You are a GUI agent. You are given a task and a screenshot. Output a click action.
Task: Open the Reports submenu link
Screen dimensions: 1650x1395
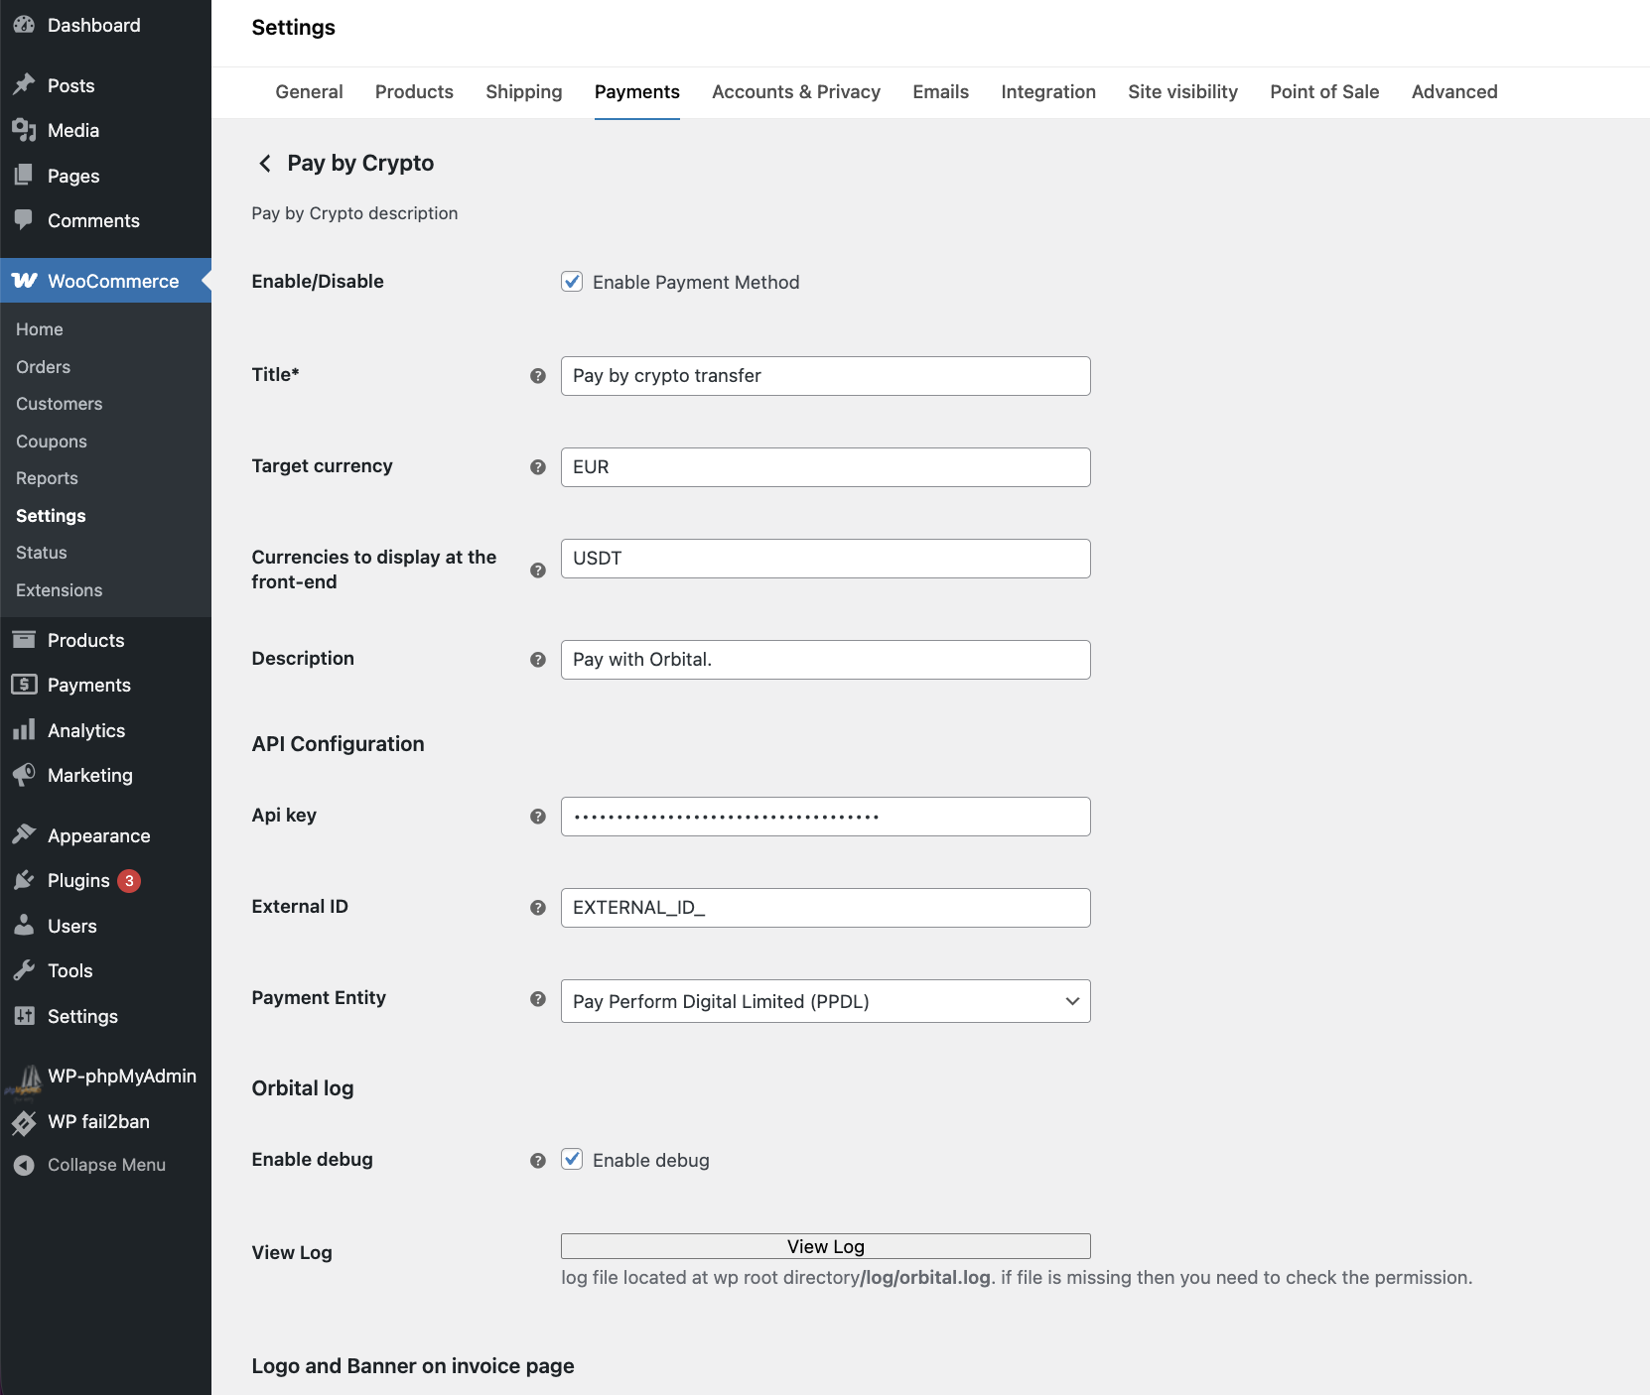click(47, 478)
